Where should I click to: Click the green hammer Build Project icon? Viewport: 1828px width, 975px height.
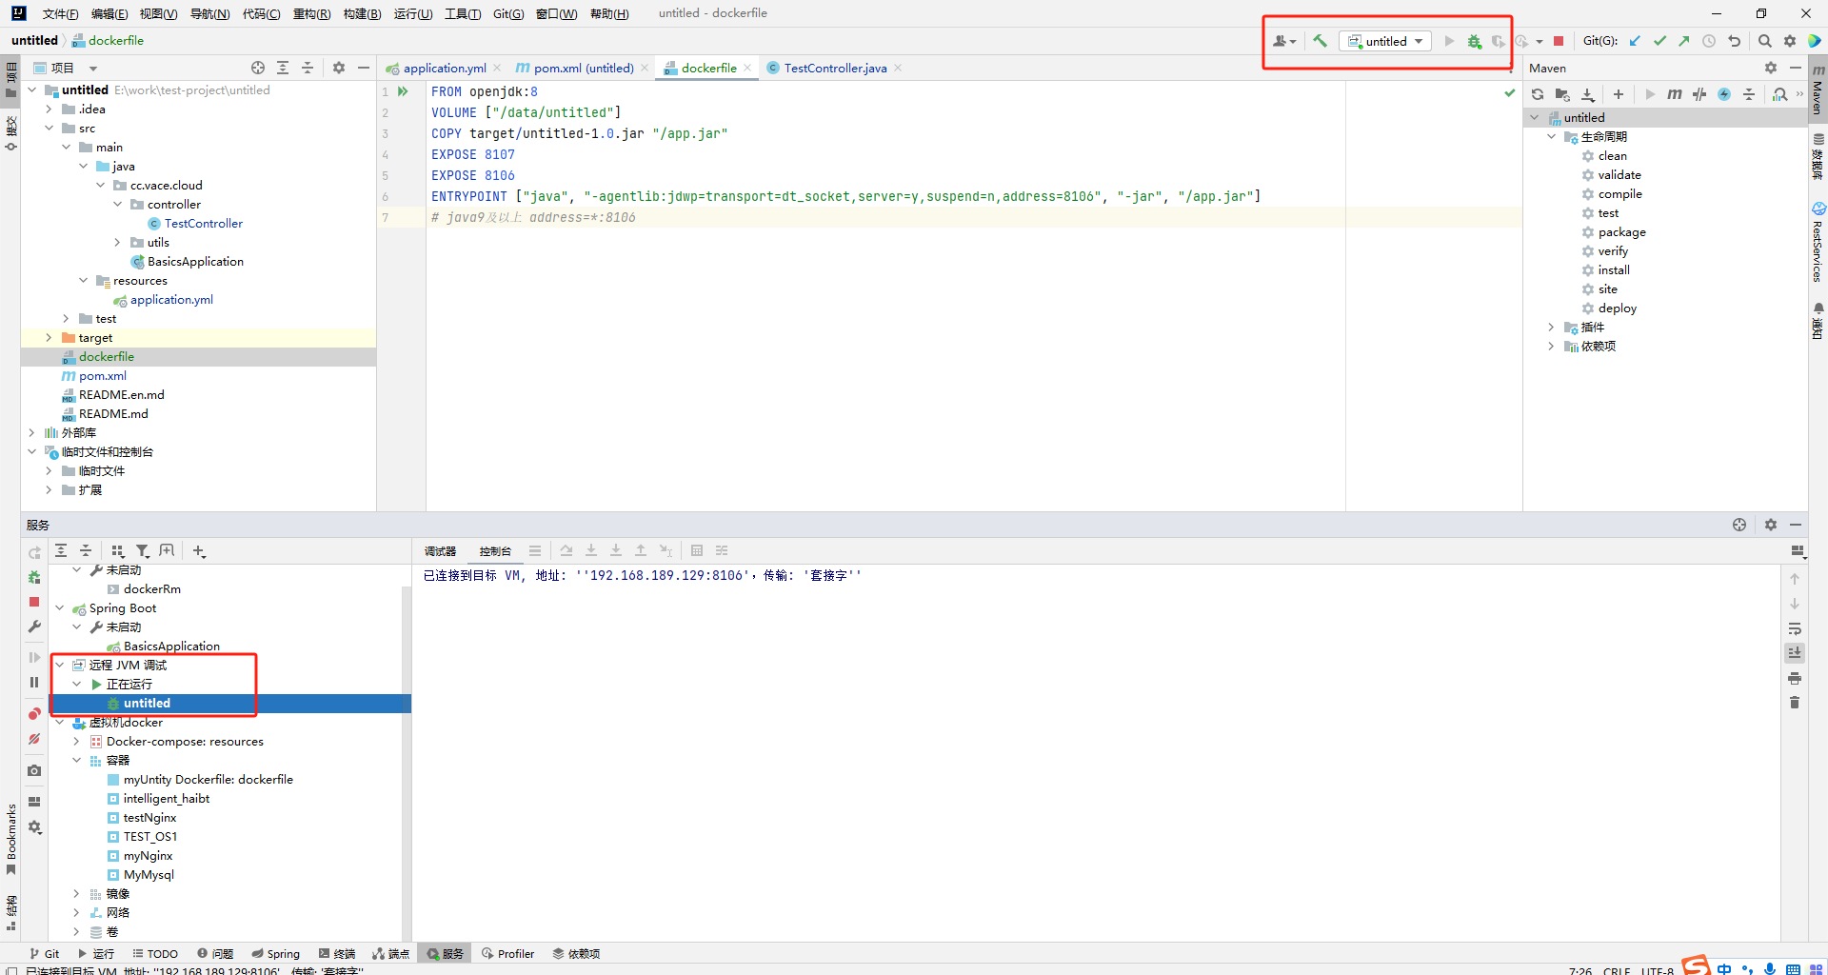tap(1320, 41)
